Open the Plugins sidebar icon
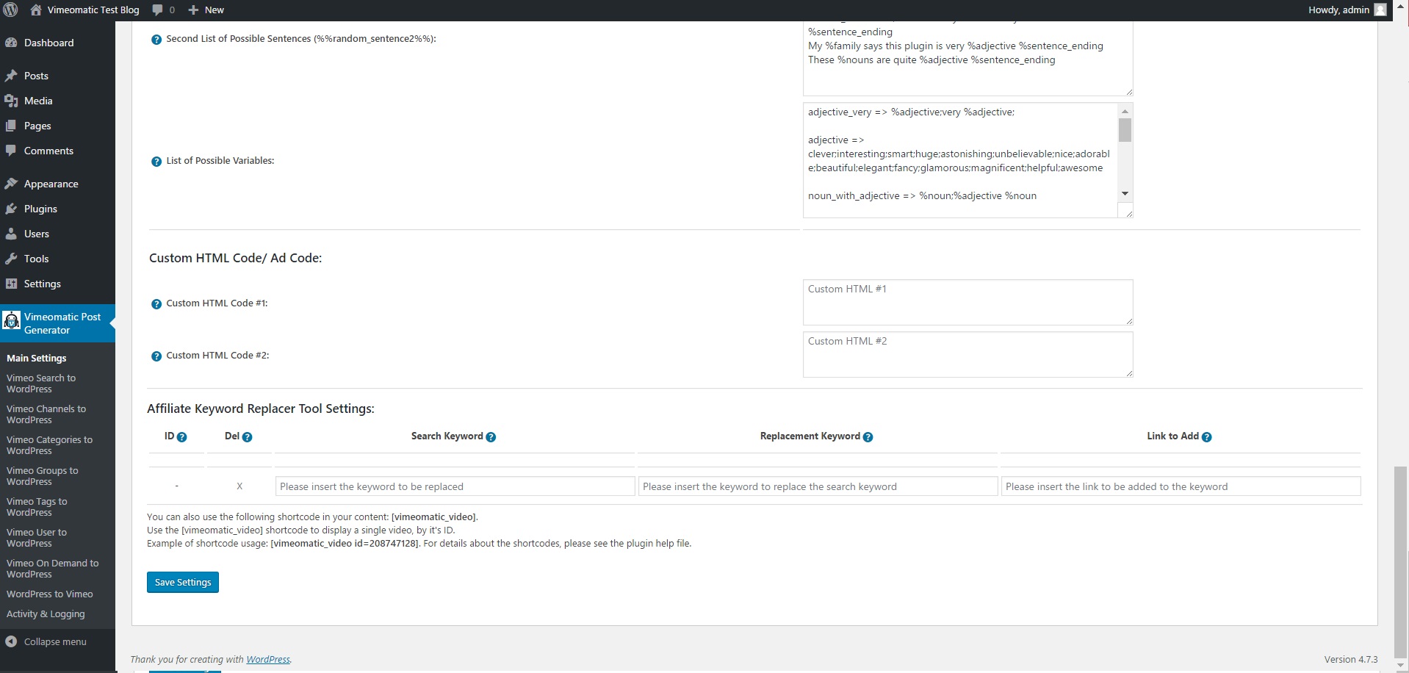 (x=10, y=209)
